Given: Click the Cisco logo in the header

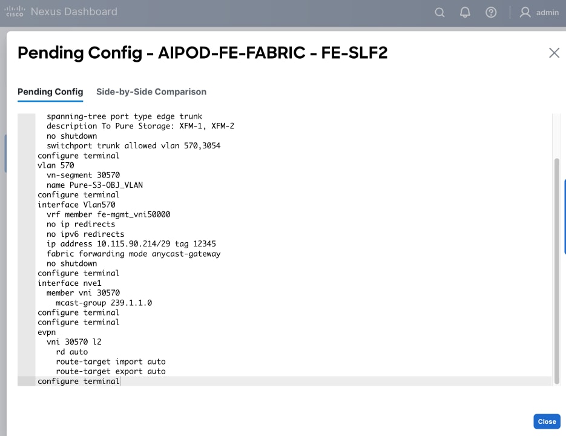Looking at the screenshot, I should pos(15,10).
